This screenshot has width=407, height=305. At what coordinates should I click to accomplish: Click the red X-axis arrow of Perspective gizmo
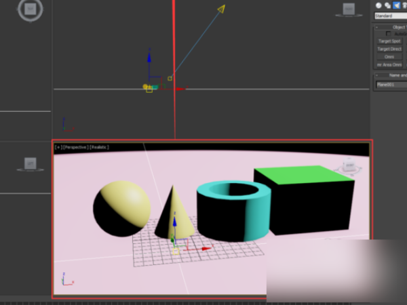[207, 249]
